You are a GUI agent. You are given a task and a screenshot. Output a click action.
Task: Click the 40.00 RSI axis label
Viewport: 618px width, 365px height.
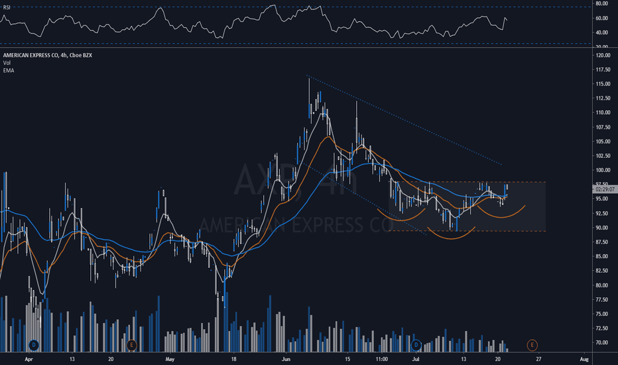tap(601, 33)
